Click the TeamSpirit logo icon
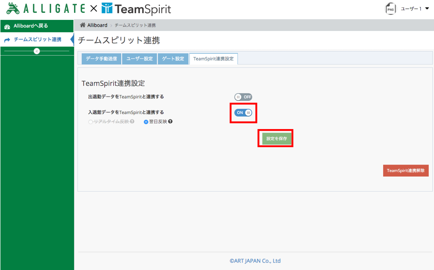Image resolution: width=434 pixels, height=270 pixels. (107, 8)
